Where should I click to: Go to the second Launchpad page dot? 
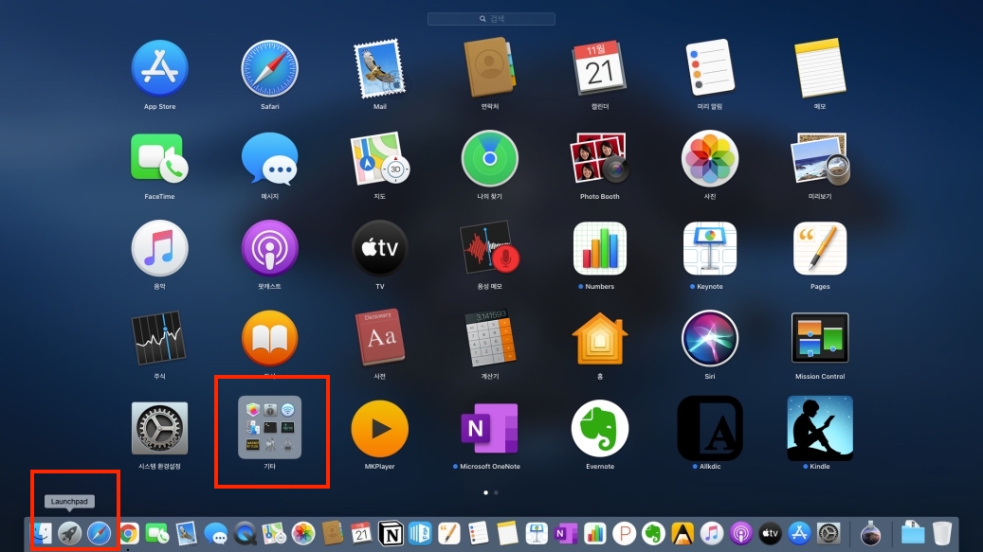click(x=496, y=492)
